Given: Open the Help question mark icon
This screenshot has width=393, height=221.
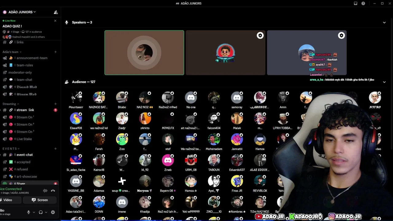Looking at the screenshot, I should coord(363,3).
